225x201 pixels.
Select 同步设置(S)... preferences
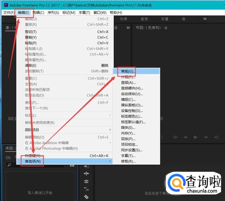coord(137,150)
